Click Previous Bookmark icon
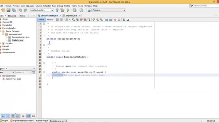Viewport: 219px width, 123px height. point(94,20)
